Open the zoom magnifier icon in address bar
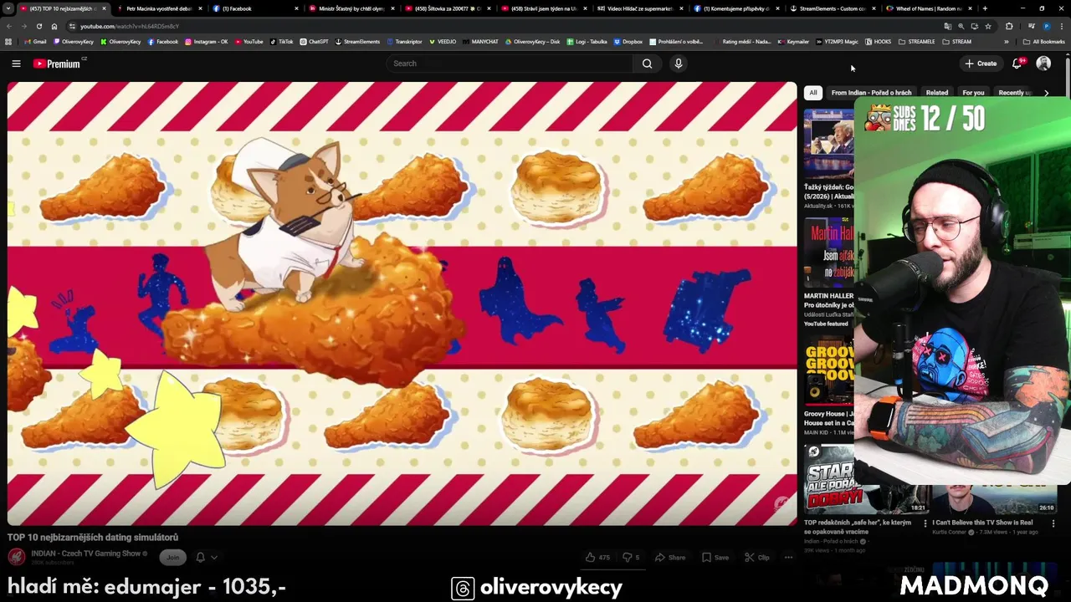1071x602 pixels. 961,26
